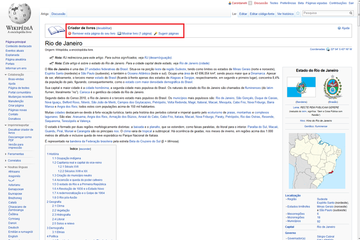Open Donativos in the sidebar
Screen dimensions: 360x240
click(15, 119)
